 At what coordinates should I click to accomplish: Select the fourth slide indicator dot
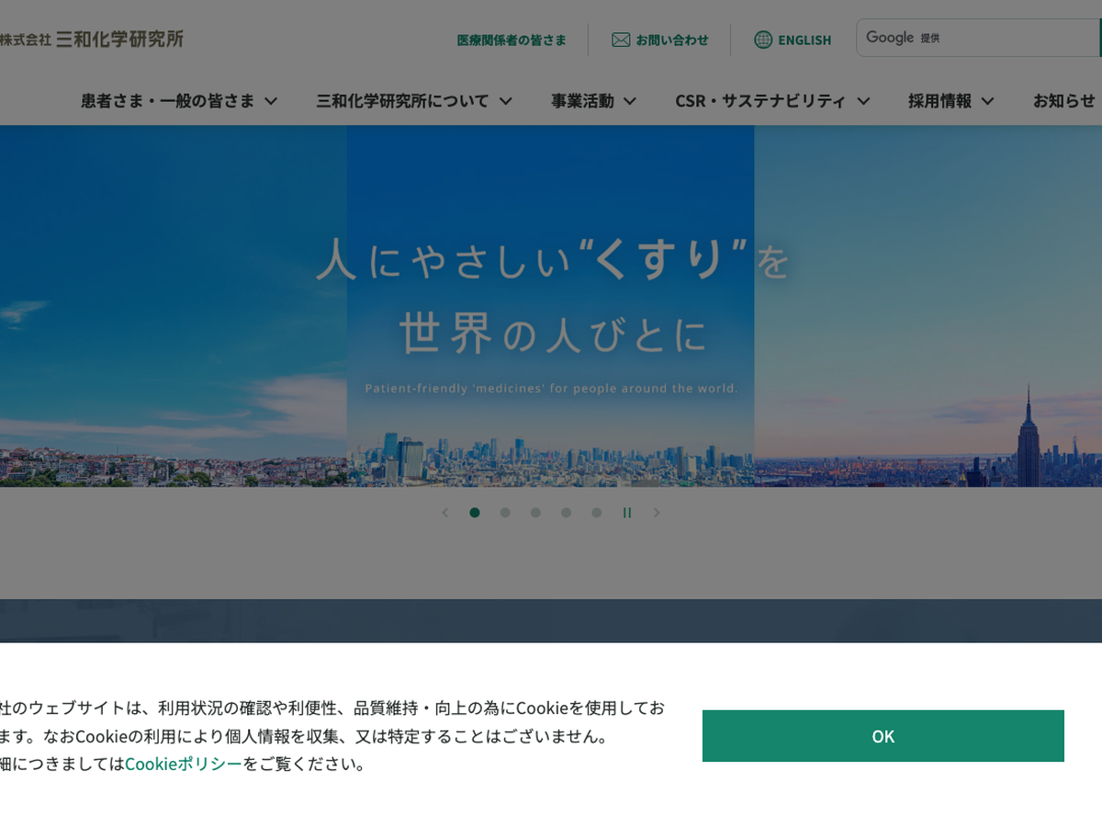[566, 513]
